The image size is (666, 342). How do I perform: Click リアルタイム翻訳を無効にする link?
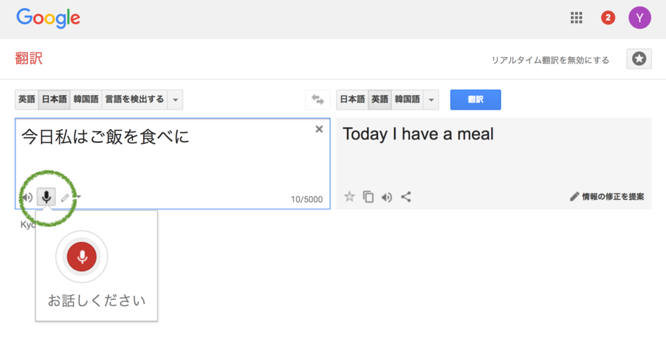tap(550, 60)
